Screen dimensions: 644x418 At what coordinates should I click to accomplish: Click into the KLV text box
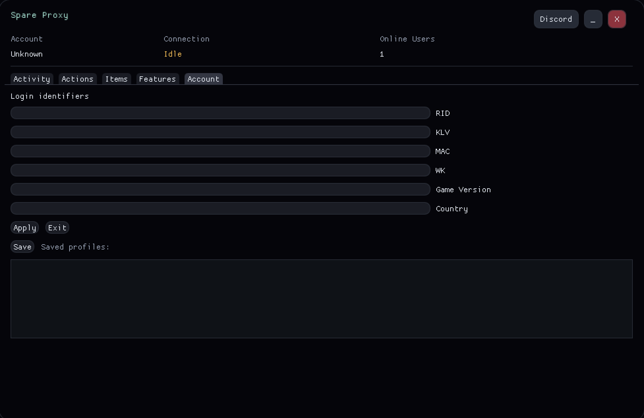point(220,132)
